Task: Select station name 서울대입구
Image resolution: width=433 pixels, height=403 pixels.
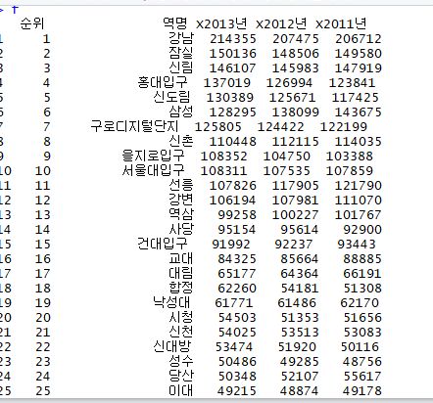Action: 153,170
